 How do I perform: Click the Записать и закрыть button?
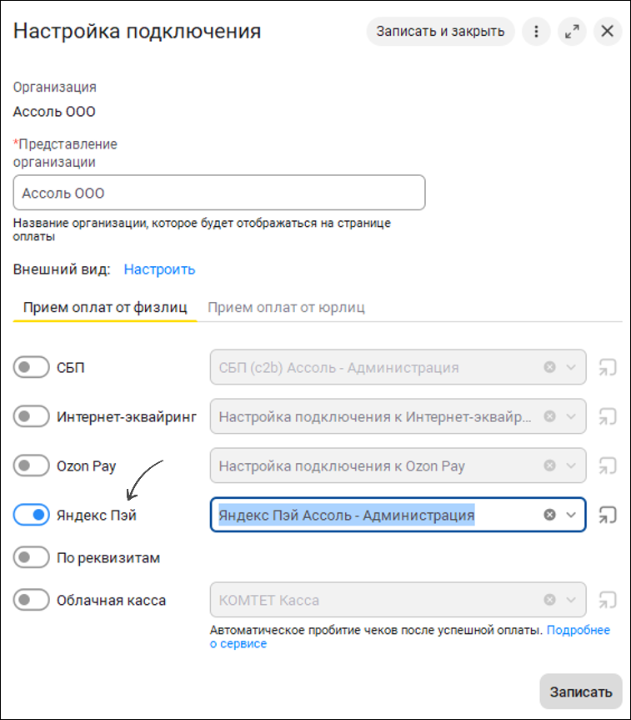pos(441,31)
